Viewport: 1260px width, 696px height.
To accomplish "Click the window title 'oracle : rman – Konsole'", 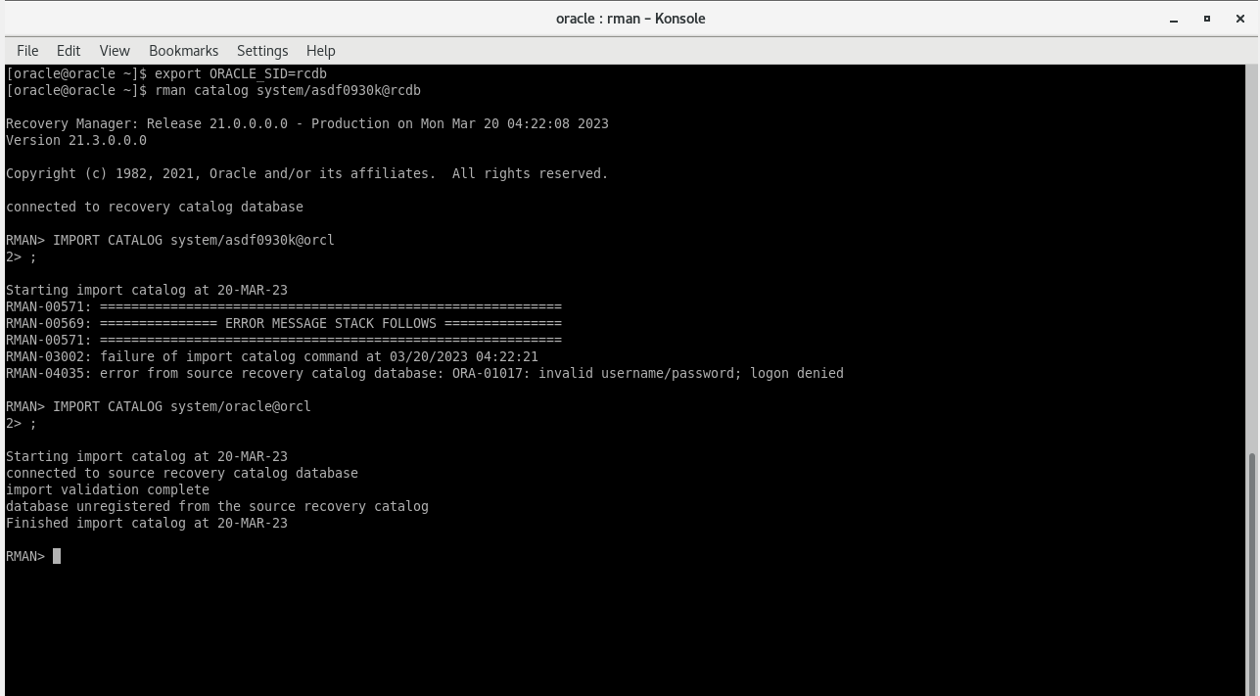I will pyautogui.click(x=630, y=19).
